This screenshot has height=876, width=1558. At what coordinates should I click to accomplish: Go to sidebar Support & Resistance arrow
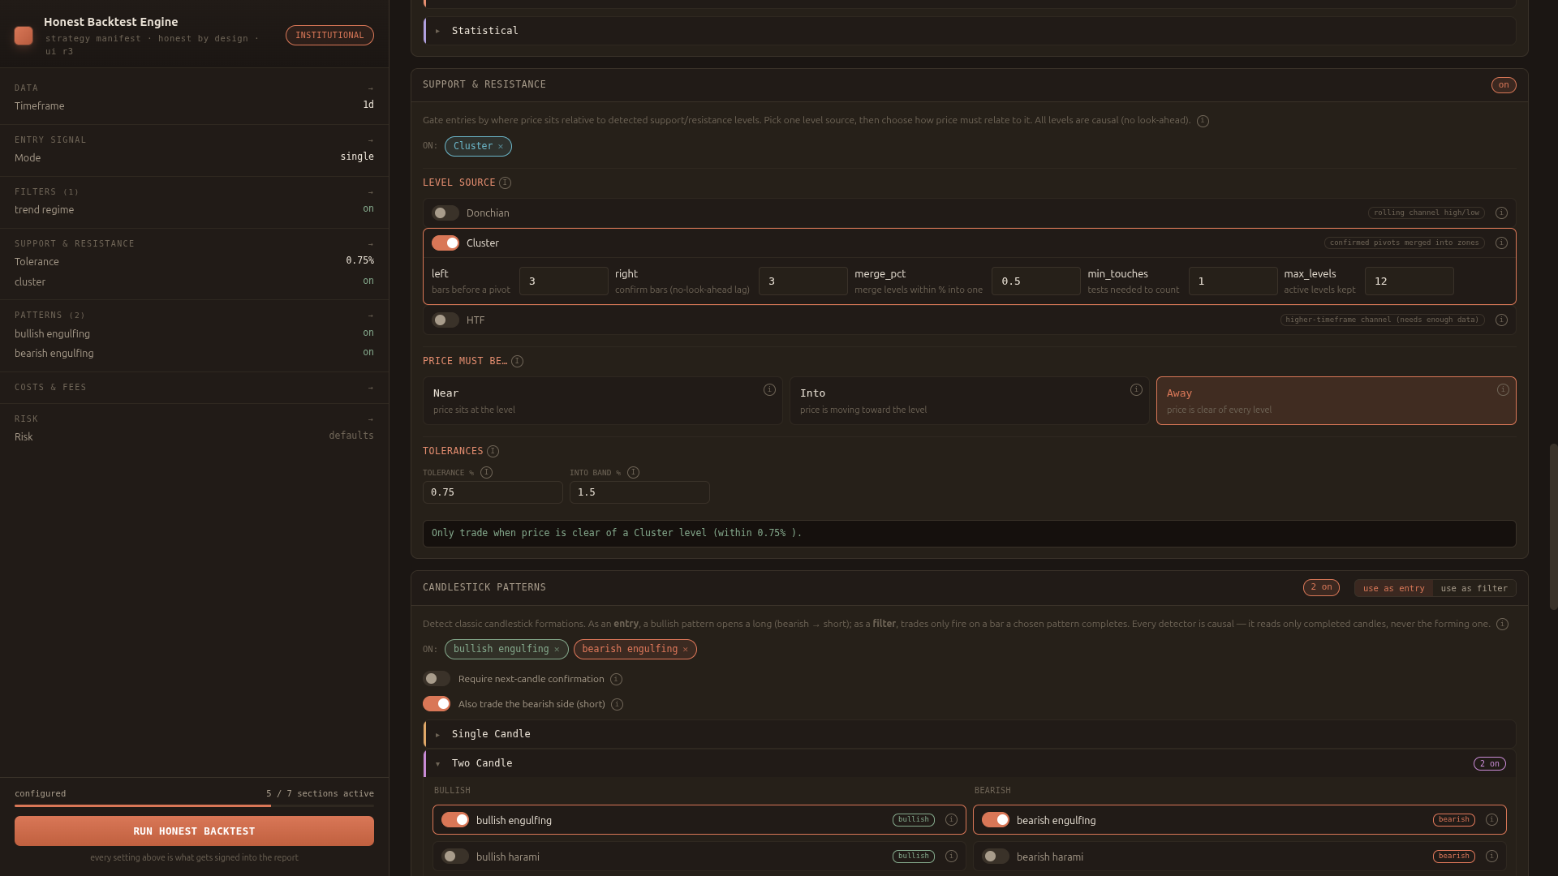370,244
